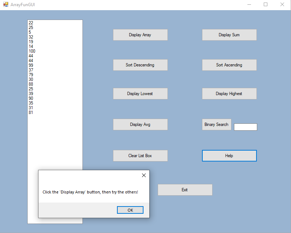This screenshot has height=233, width=291.
Task: Select list item 19
Action: [x=55, y=42]
